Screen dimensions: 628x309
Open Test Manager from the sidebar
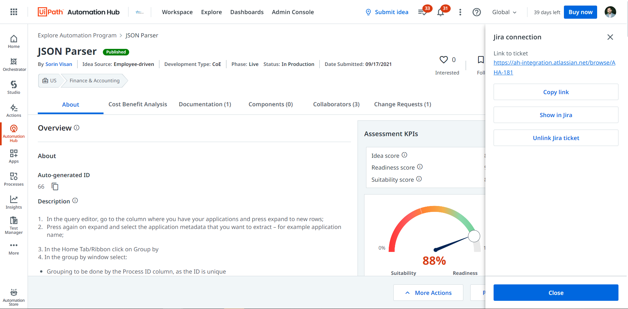(x=14, y=225)
